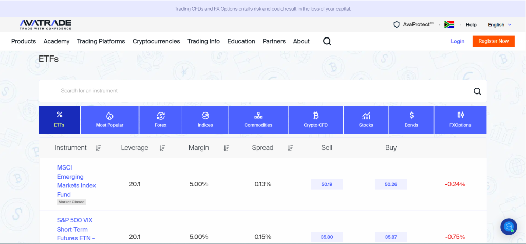Switch to the ETFs tab label

pos(59,125)
